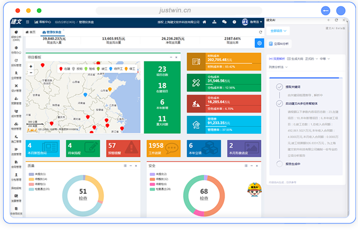This screenshot has width=358, height=232.
Task: Open the chat messages icon in header
Action: pyautogui.click(x=223, y=22)
